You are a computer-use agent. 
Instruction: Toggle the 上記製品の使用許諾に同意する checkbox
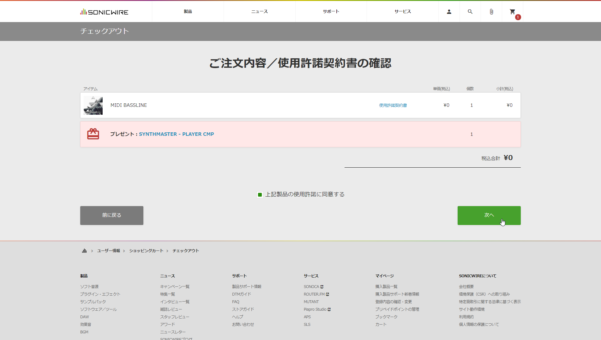(260, 195)
